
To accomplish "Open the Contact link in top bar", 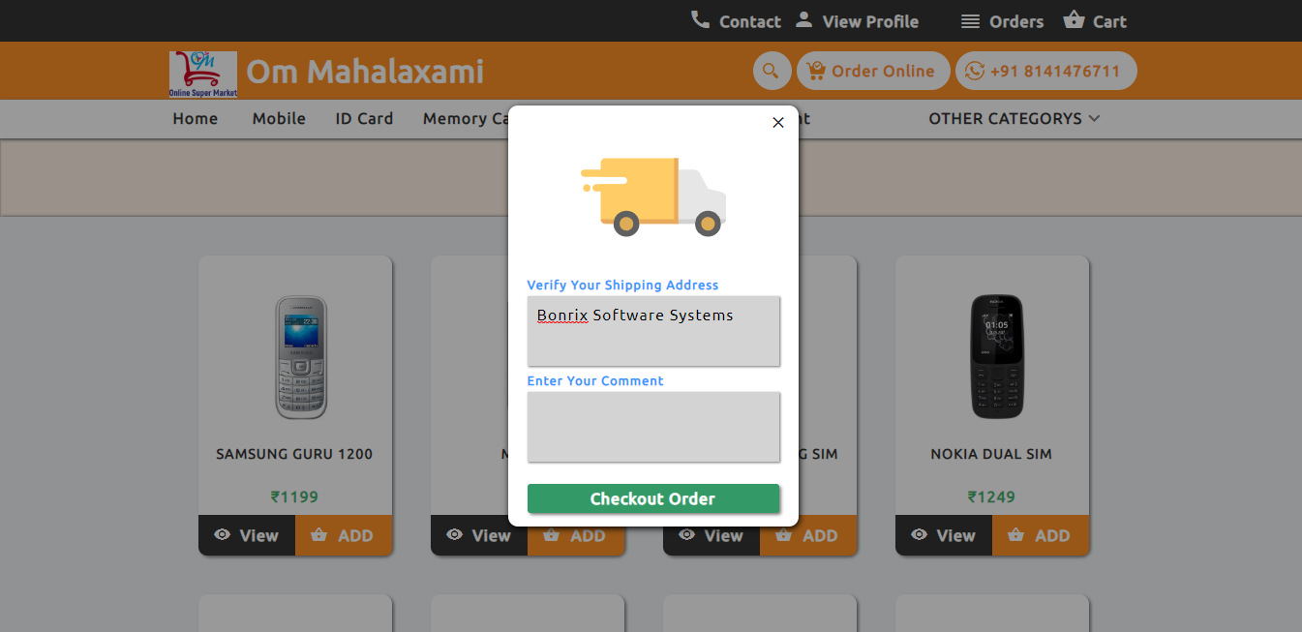I will [749, 21].
